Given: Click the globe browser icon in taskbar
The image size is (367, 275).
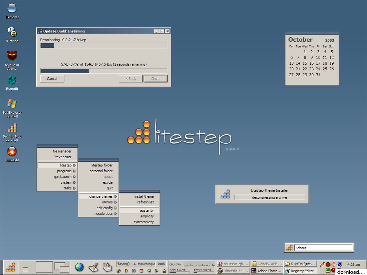Looking at the screenshot, I should pyautogui.click(x=79, y=267).
